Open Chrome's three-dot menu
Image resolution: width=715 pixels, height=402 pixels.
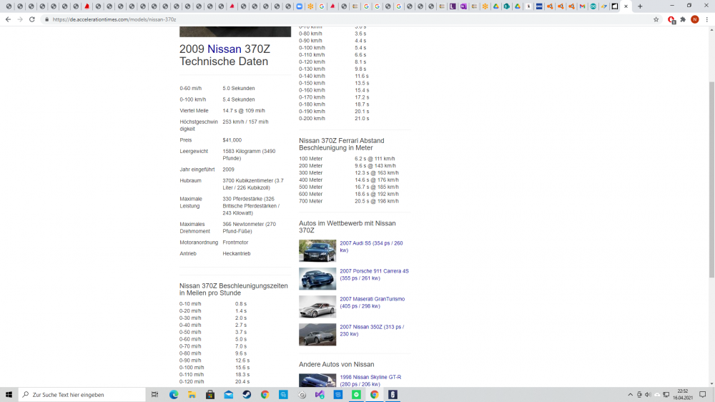(x=707, y=19)
